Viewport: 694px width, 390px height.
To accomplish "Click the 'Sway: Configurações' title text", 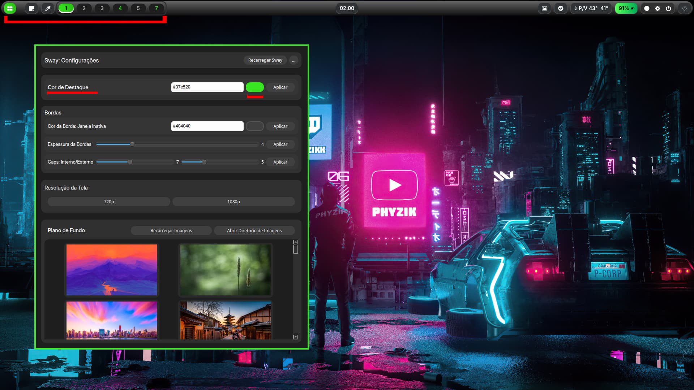I will coord(72,60).
